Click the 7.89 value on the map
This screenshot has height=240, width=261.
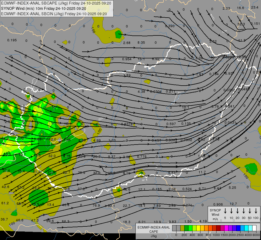157,206
